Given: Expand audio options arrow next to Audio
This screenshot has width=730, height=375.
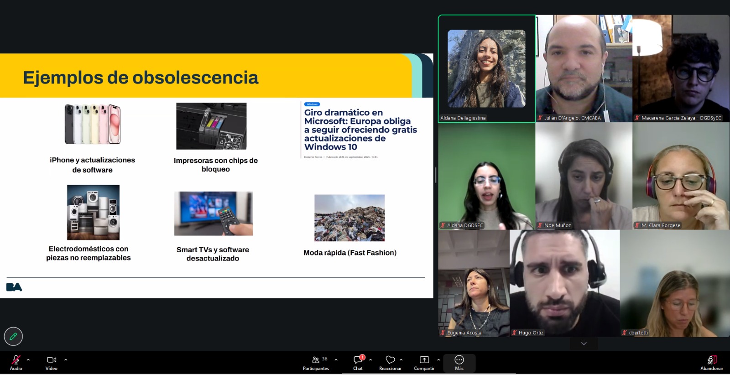Looking at the screenshot, I should pos(28,360).
